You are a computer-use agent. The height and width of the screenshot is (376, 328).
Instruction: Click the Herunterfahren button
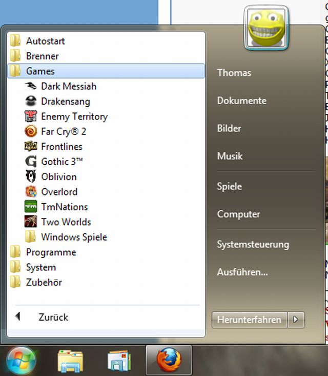[x=249, y=320]
